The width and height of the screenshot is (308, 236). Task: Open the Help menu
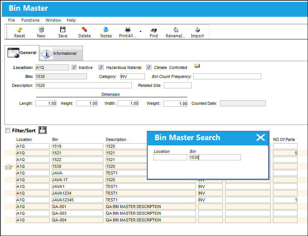pos(71,20)
